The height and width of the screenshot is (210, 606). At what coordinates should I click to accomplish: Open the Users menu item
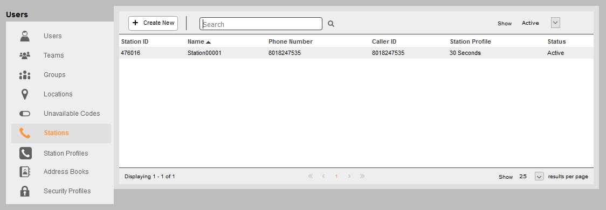(x=52, y=36)
